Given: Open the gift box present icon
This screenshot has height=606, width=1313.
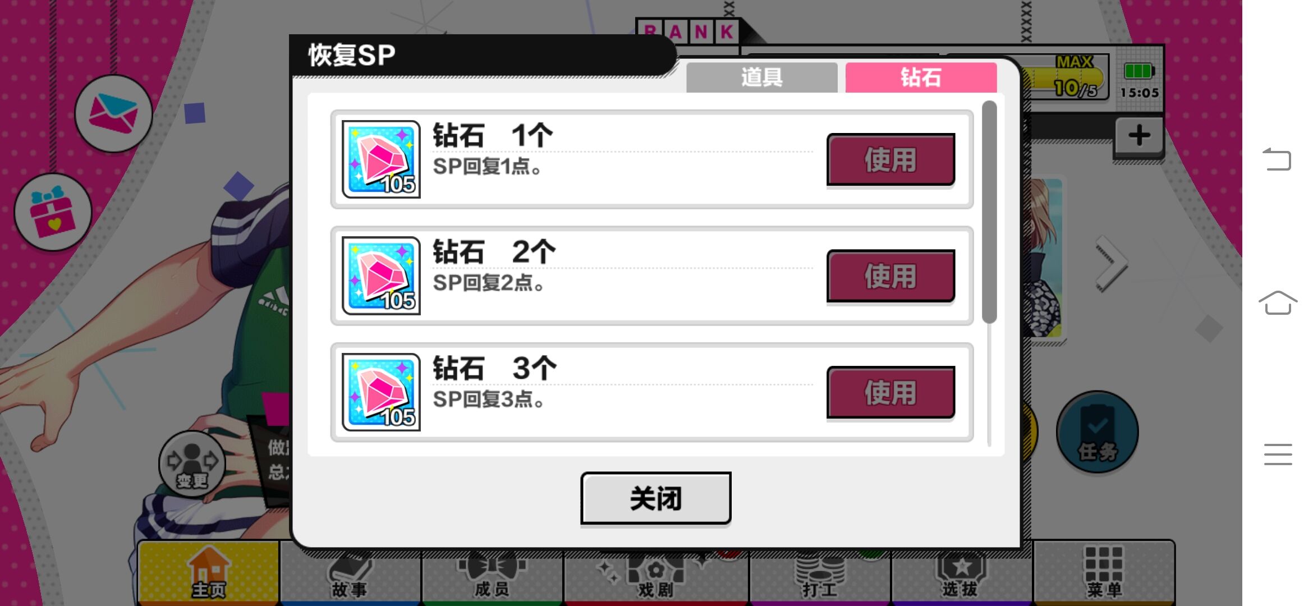Looking at the screenshot, I should pos(53,212).
